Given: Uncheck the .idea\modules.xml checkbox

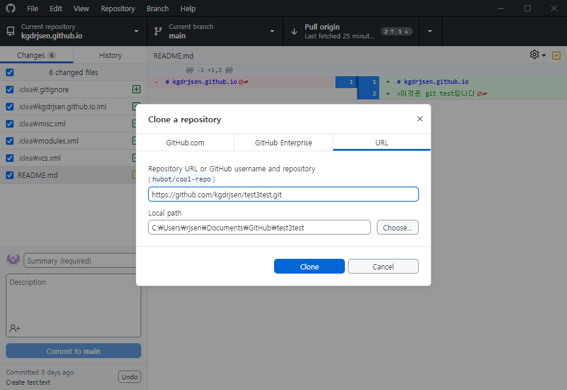Looking at the screenshot, I should pyautogui.click(x=10, y=141).
